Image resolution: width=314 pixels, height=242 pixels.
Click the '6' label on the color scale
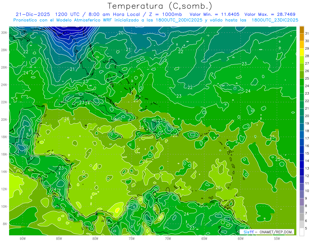(x=306, y=221)
